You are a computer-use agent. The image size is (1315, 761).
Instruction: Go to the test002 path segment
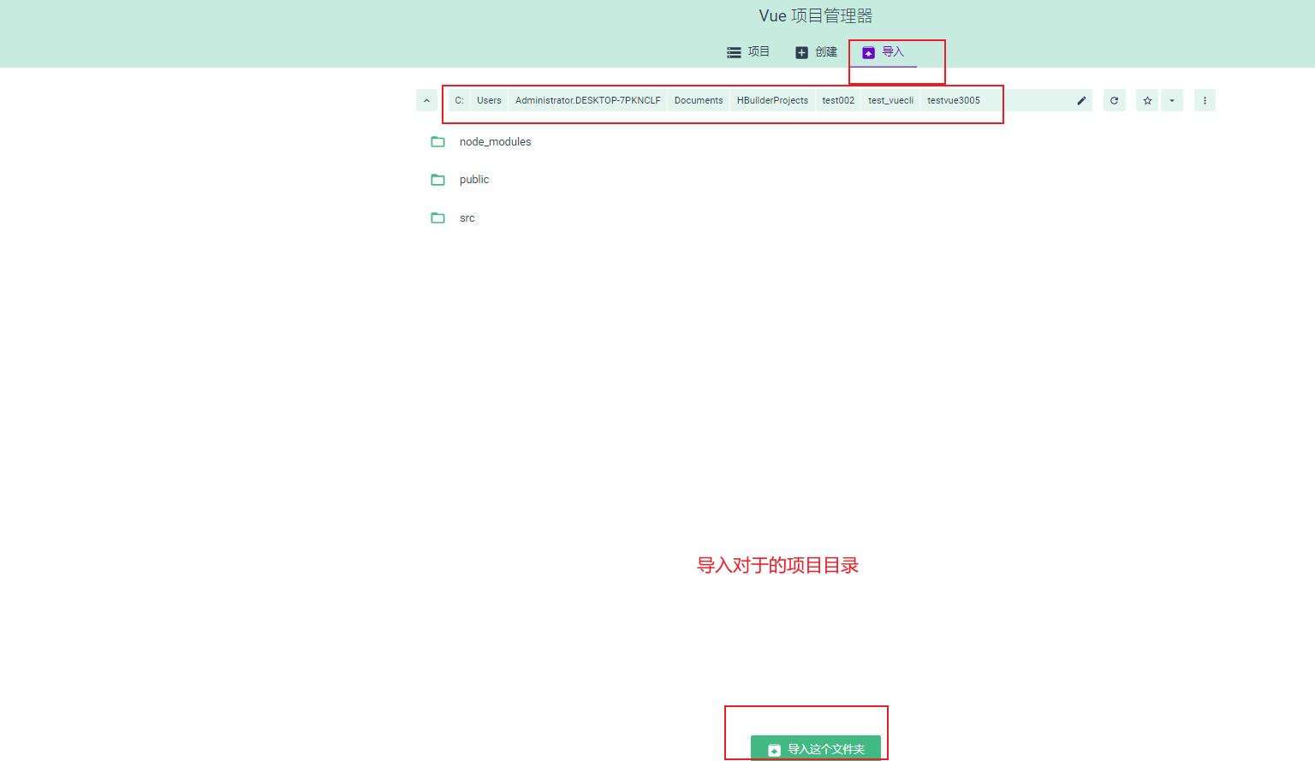point(838,100)
